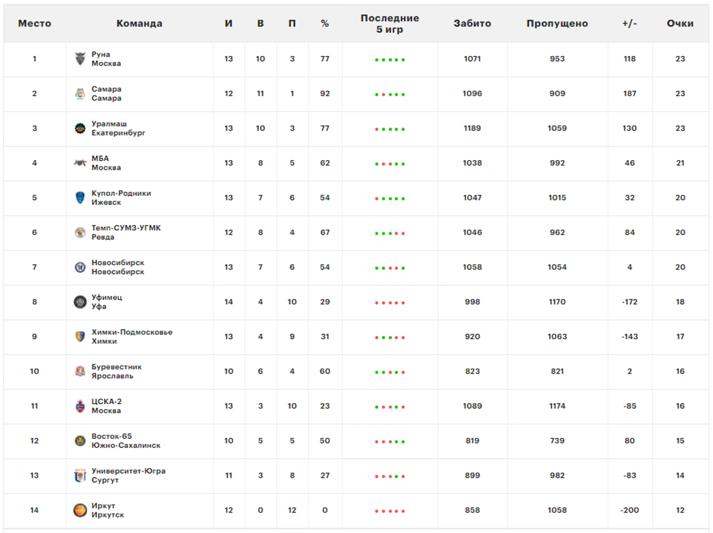The height and width of the screenshot is (533, 713).
Task: Click the И games column header
Action: click(x=229, y=23)
